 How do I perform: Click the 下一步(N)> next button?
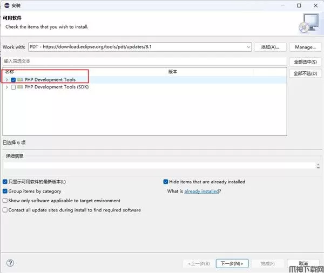pyautogui.click(x=232, y=263)
